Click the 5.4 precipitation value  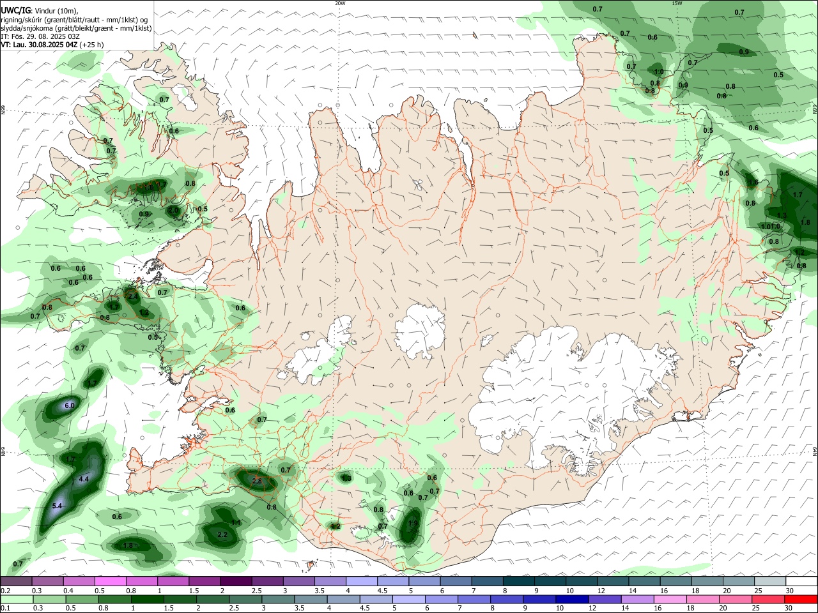(57, 506)
